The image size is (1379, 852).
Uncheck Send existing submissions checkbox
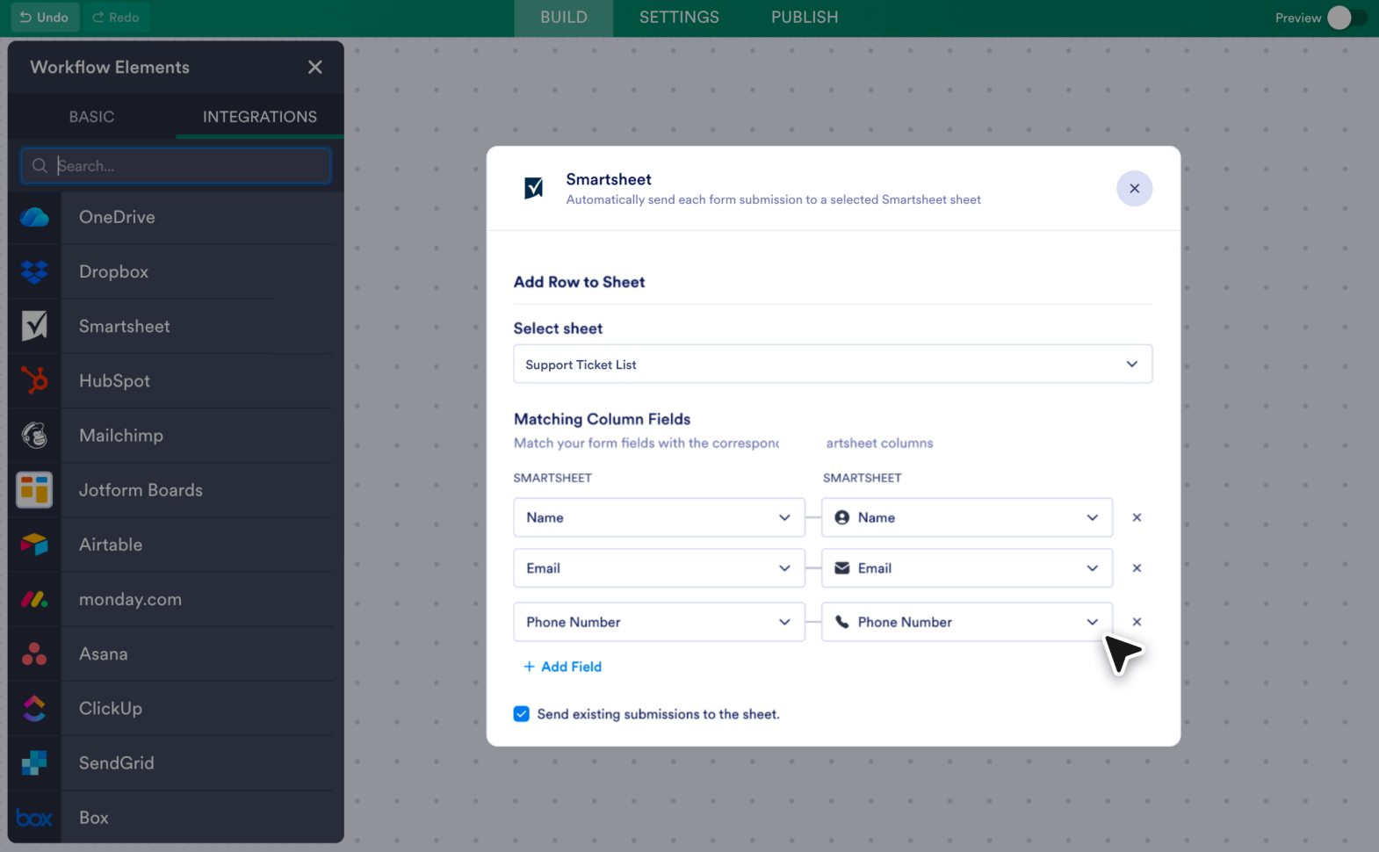[x=522, y=714]
